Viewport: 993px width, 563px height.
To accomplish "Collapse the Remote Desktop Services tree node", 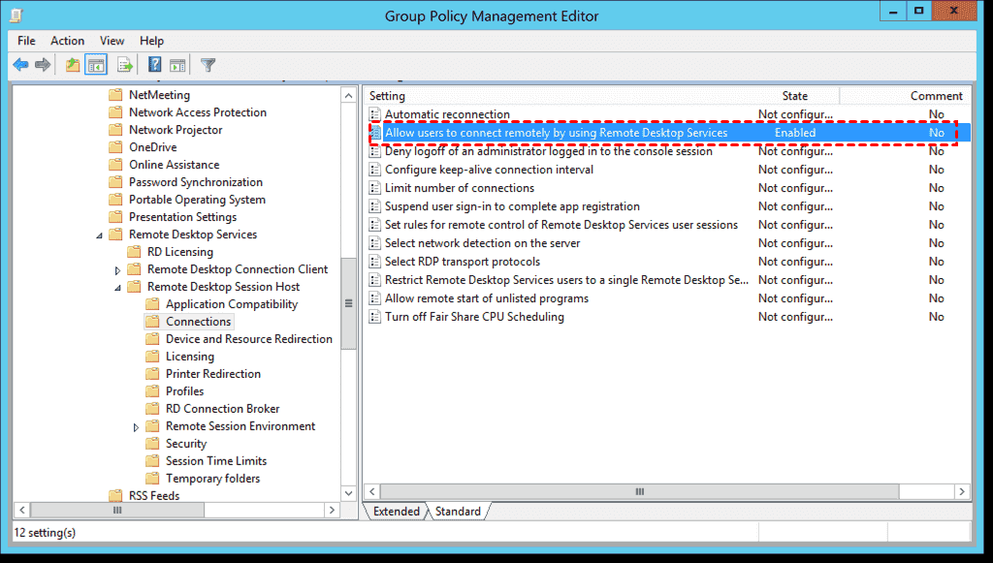I will tap(100, 235).
